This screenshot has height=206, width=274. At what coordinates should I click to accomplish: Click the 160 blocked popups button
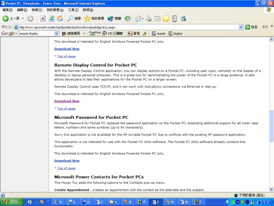(x=113, y=33)
